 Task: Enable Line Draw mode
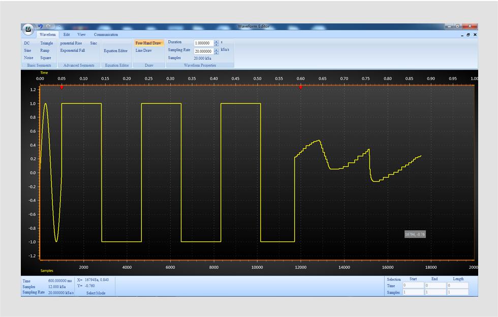click(x=144, y=51)
